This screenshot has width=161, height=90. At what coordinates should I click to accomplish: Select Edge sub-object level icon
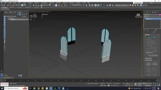click(x=150, y=37)
